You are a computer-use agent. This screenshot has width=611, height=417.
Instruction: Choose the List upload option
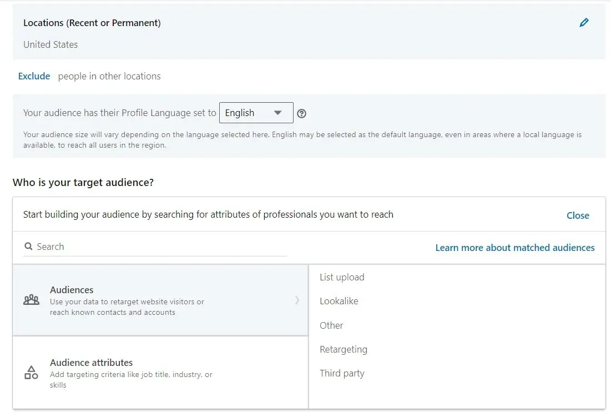342,277
